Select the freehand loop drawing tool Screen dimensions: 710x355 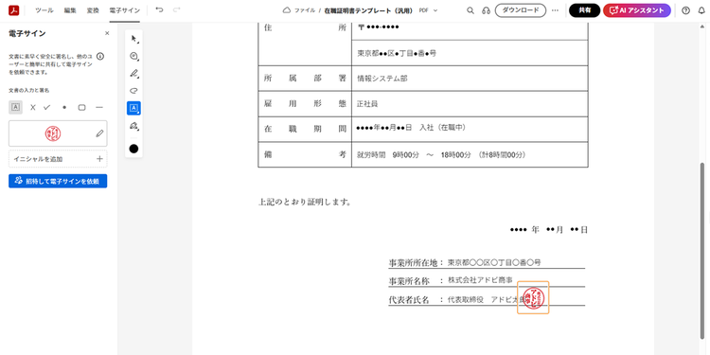coord(133,91)
